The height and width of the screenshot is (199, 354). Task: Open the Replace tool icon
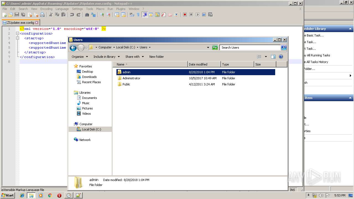tap(93, 15)
